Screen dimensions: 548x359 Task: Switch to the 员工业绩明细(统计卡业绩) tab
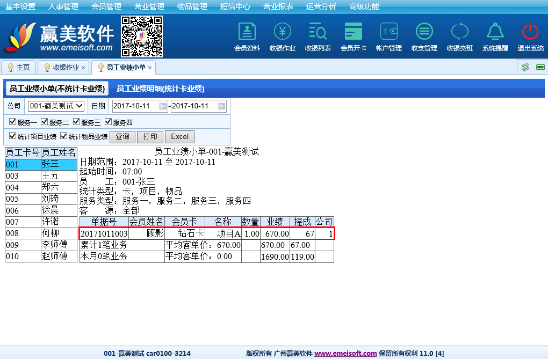point(160,89)
